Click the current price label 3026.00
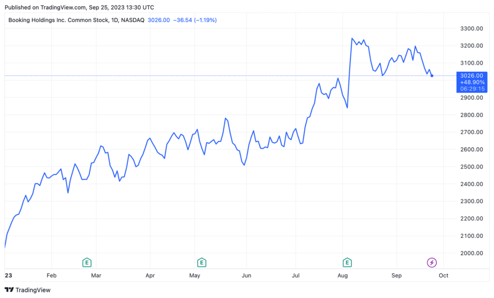Viewport: 494px width, 298px height. [x=472, y=76]
